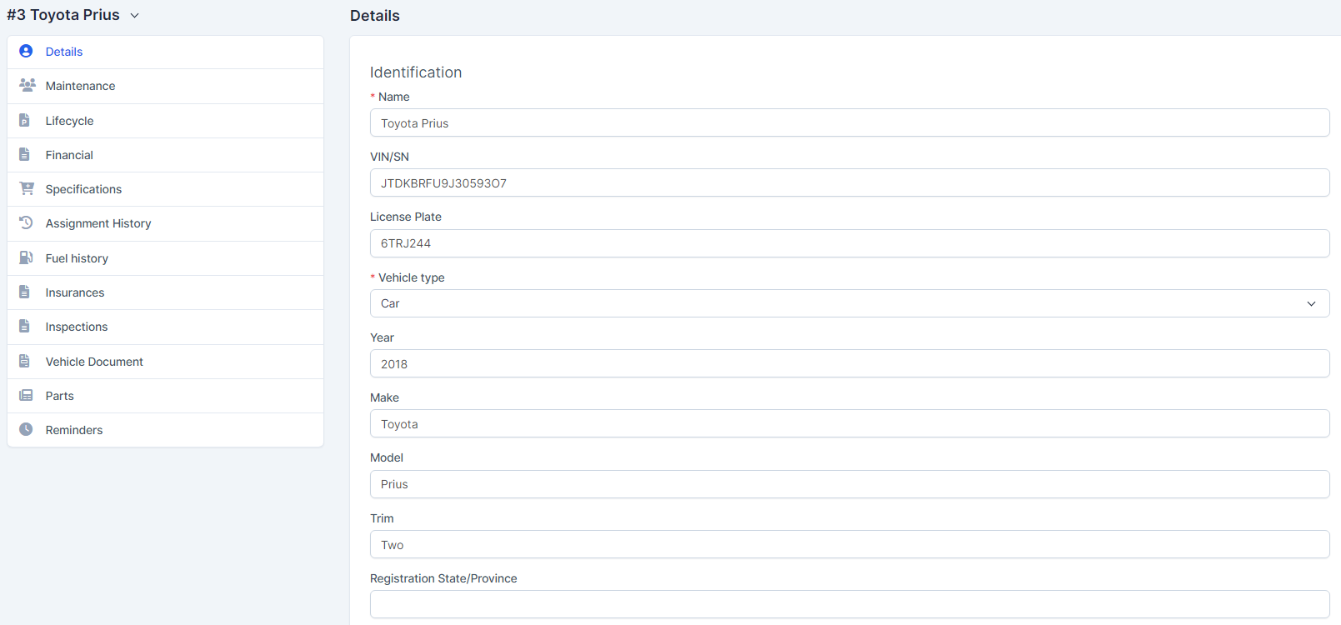Open Inspections section
The image size is (1341, 625).
[x=165, y=327]
